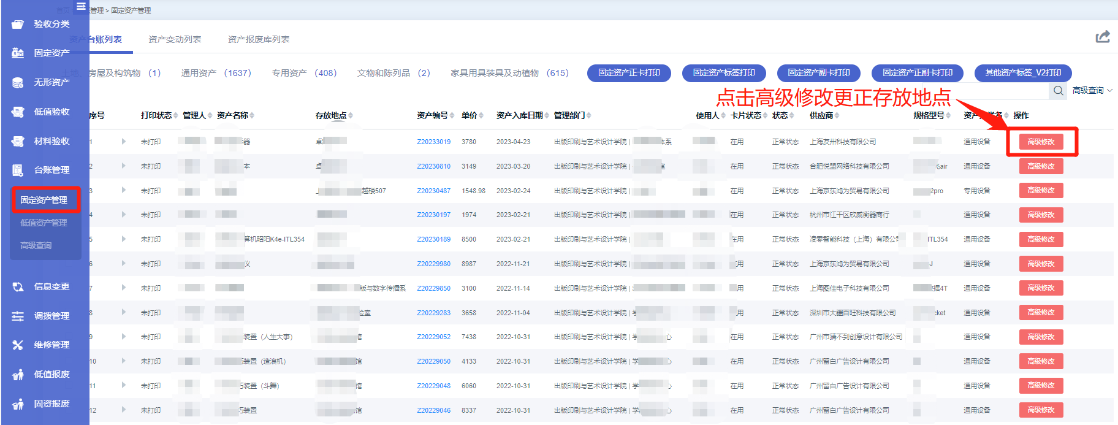Click the 固定资产标签打印 button
This screenshot has height=425, width=1118.
(724, 73)
